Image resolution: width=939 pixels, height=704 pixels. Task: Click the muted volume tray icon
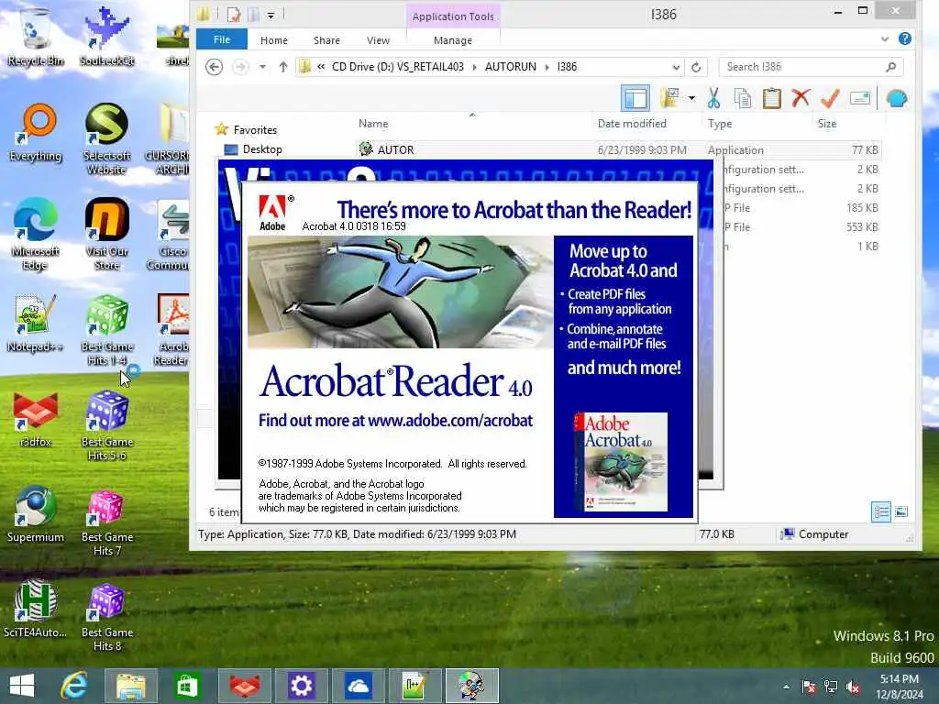pos(854,687)
